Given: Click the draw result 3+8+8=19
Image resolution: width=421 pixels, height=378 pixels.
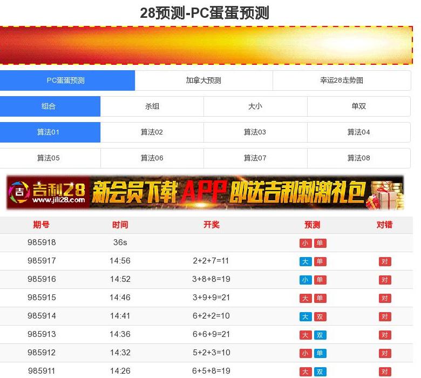Looking at the screenshot, I should click(x=211, y=279).
